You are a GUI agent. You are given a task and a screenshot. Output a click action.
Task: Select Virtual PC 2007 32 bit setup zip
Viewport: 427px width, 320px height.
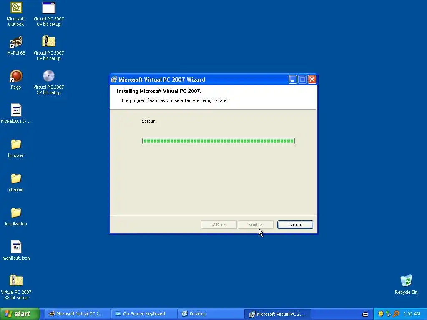pyautogui.click(x=16, y=287)
